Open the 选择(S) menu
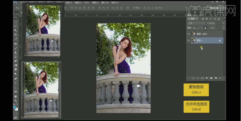Viewport: 241px width, 121px height. coord(70,3)
